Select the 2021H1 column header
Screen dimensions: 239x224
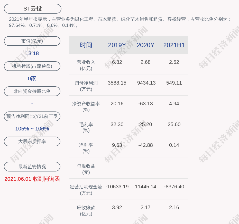click(x=174, y=45)
